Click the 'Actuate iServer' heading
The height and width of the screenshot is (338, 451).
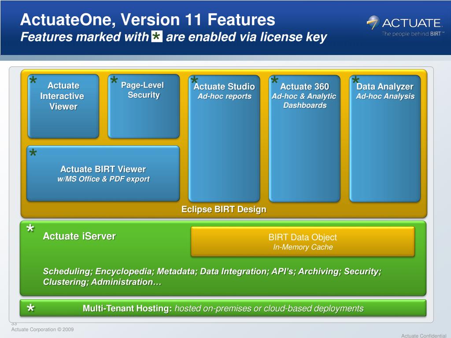pyautogui.click(x=79, y=236)
